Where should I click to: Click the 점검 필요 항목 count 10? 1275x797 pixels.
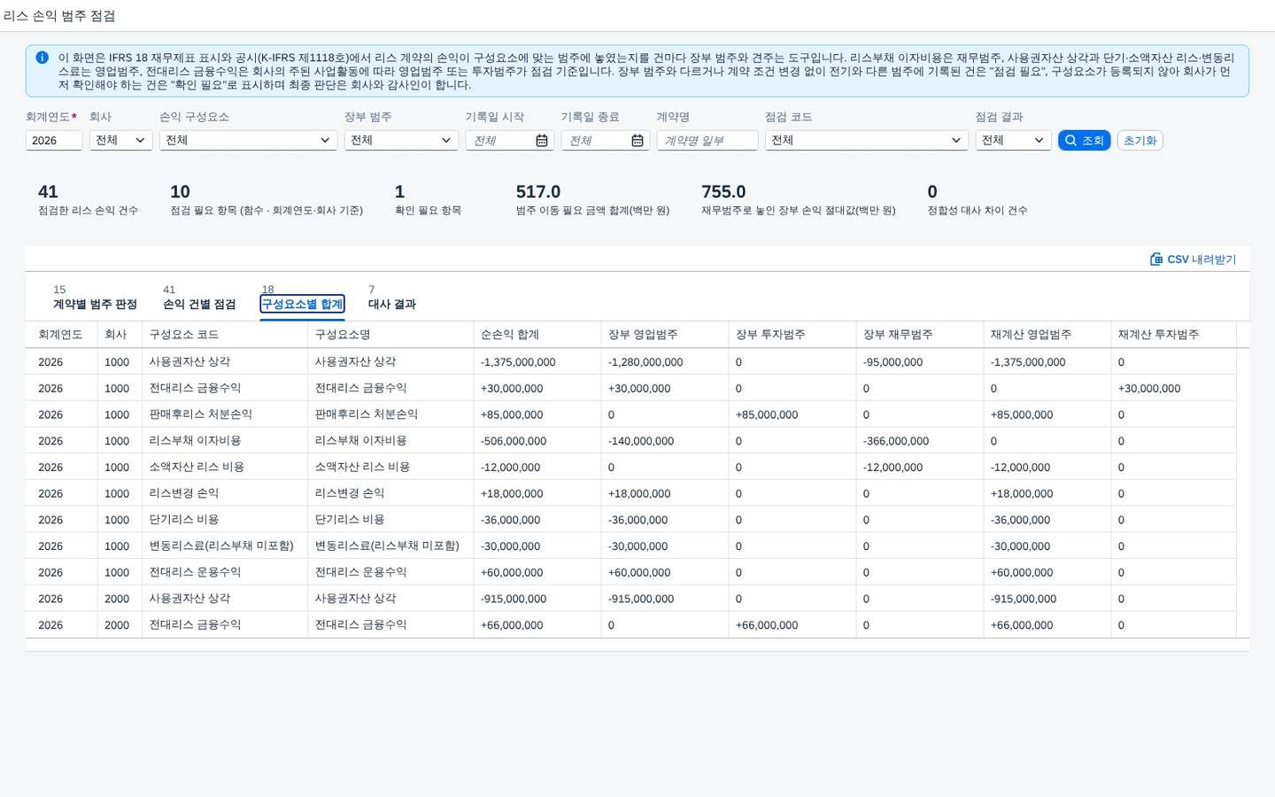180,192
